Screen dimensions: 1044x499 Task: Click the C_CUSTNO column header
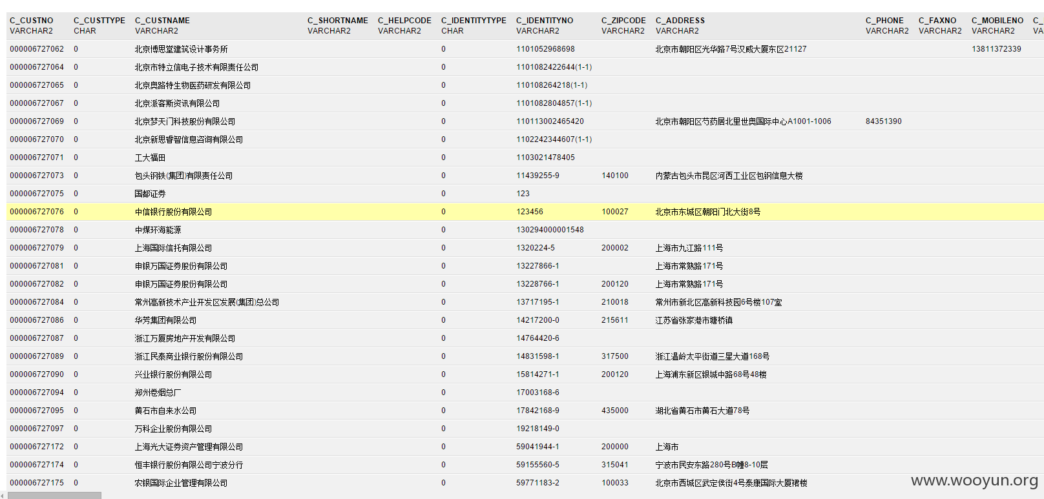tap(32, 21)
